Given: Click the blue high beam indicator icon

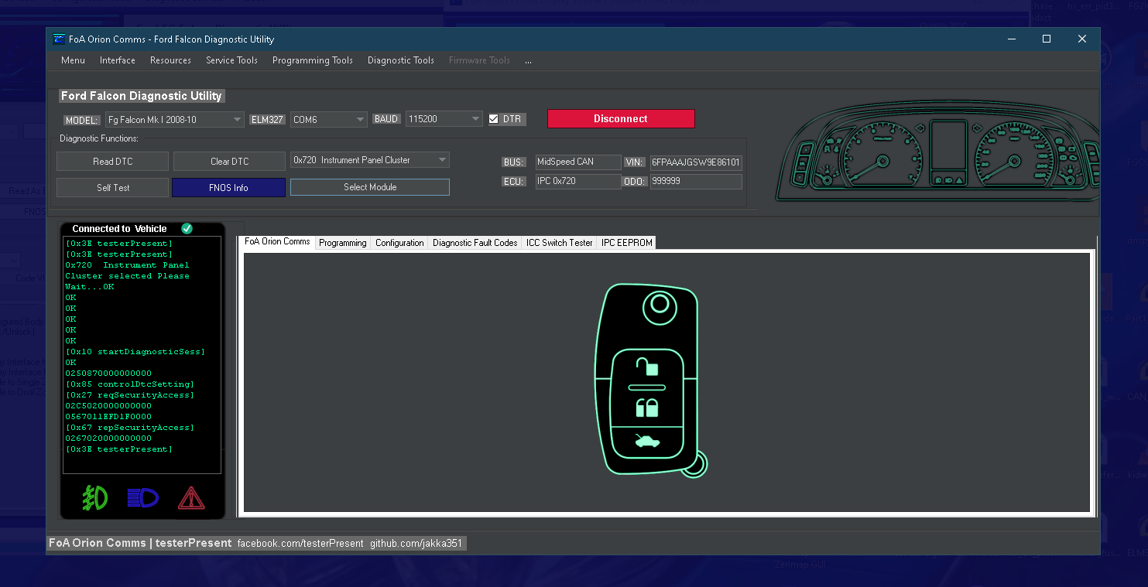Looking at the screenshot, I should [x=142, y=498].
